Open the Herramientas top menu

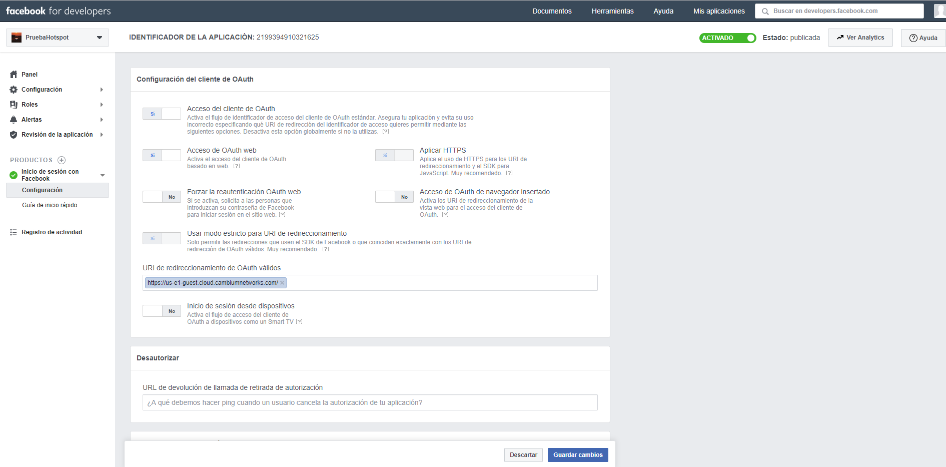[x=612, y=11]
